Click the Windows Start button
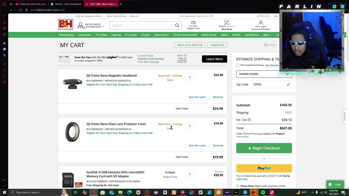 pos(4,192)
